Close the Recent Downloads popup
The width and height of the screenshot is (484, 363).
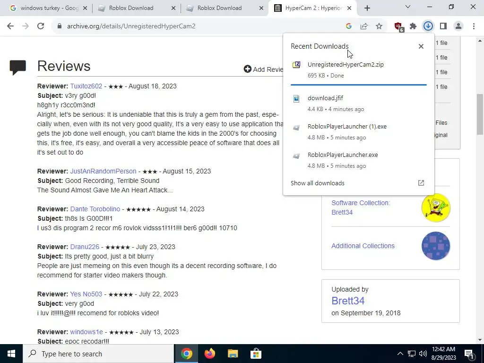coord(421,46)
